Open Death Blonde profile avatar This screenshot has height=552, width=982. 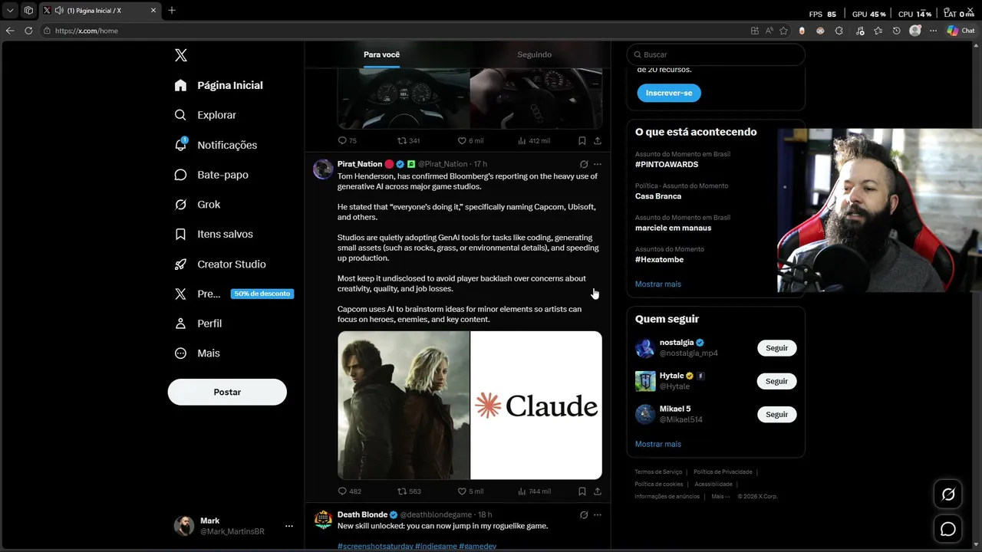pos(323,520)
